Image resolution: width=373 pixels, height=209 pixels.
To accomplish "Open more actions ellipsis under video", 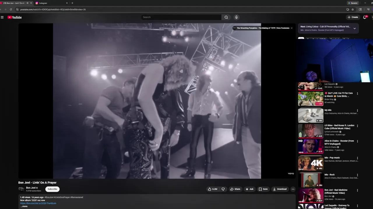I will (293, 189).
